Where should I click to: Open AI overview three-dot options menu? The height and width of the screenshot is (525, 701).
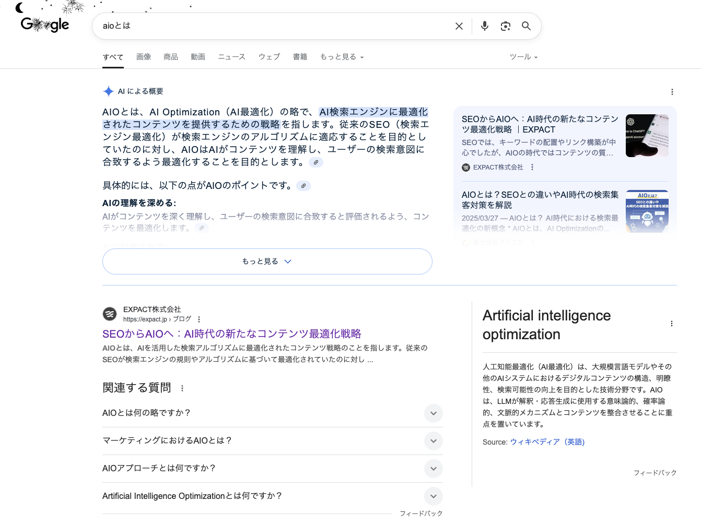pyautogui.click(x=672, y=92)
